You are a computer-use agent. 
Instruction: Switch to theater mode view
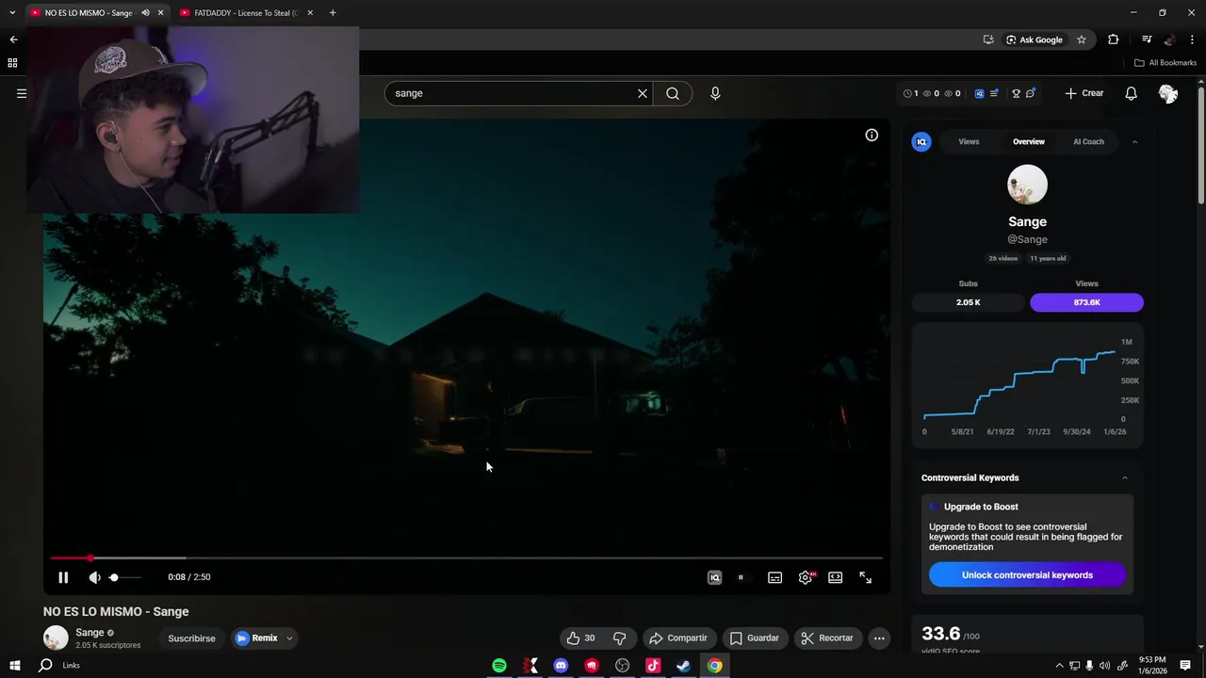coord(835,577)
